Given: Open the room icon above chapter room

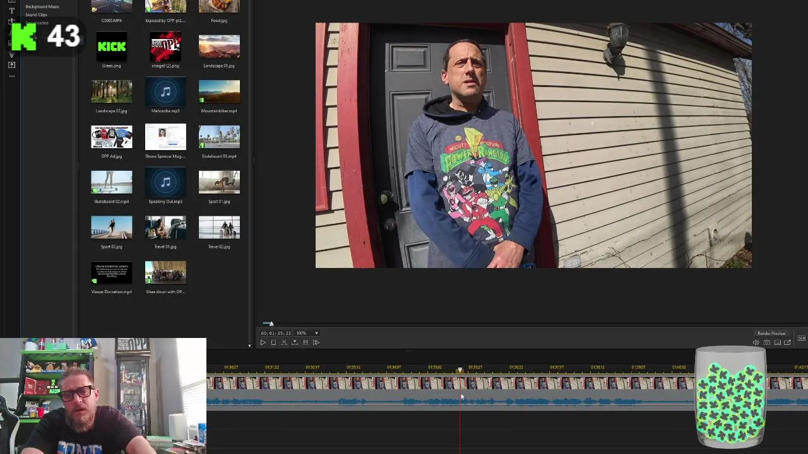Looking at the screenshot, I should [11, 54].
